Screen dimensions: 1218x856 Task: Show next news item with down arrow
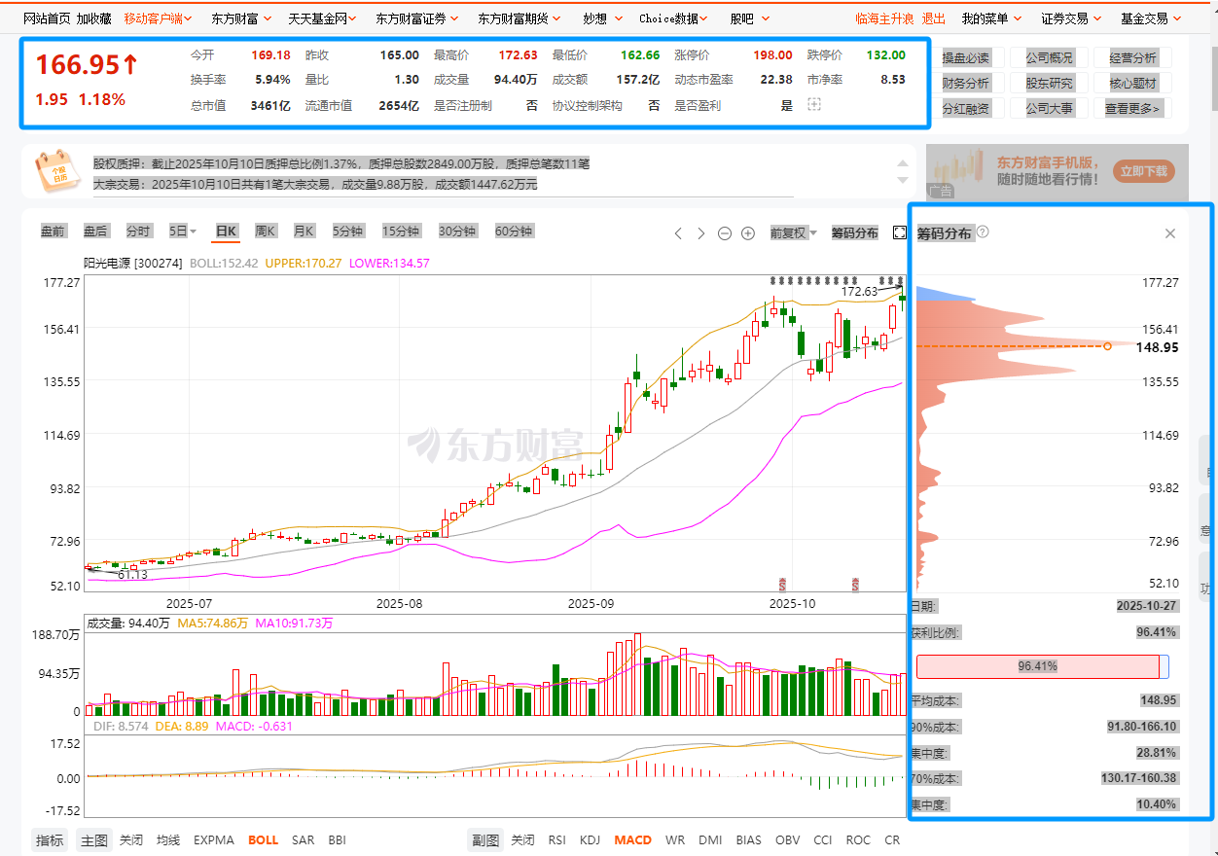(x=903, y=182)
